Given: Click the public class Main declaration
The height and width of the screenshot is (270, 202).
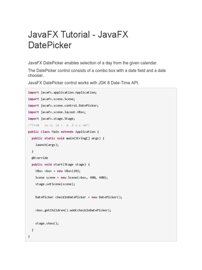Looking at the screenshot, I should coord(63,132).
